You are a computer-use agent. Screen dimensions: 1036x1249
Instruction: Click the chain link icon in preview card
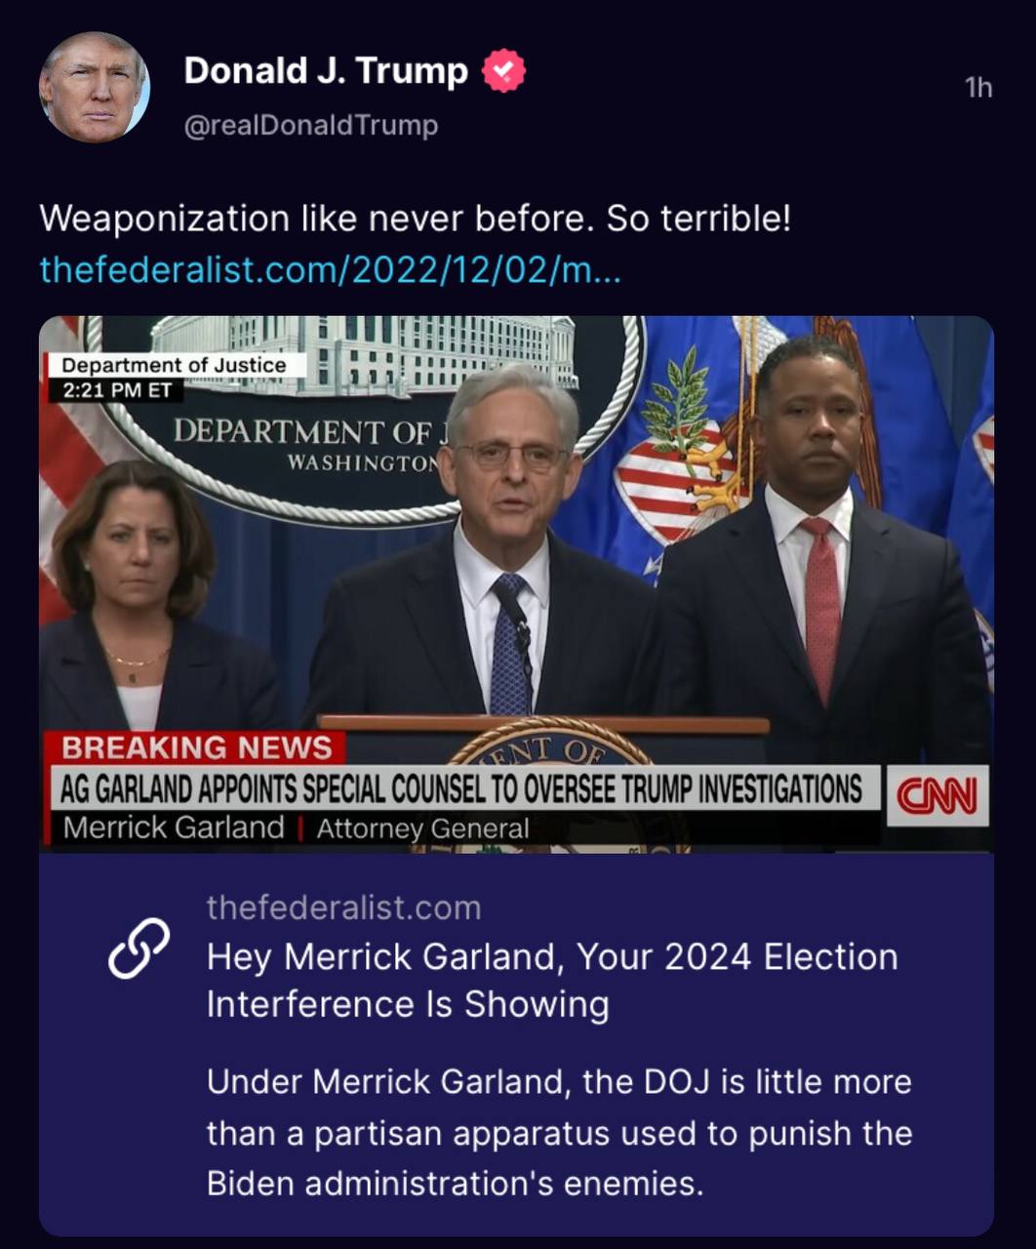pyautogui.click(x=139, y=948)
